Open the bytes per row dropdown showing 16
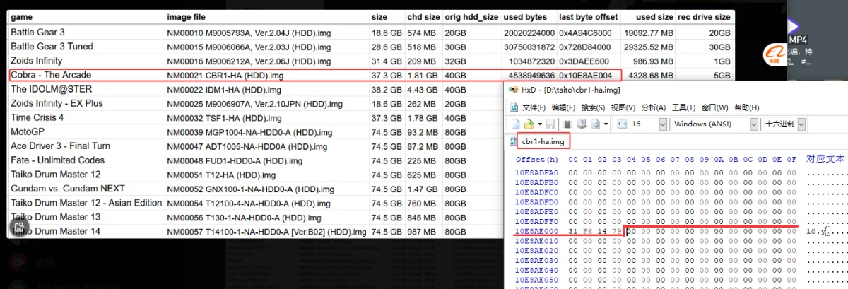This screenshot has width=848, height=289. click(x=663, y=124)
